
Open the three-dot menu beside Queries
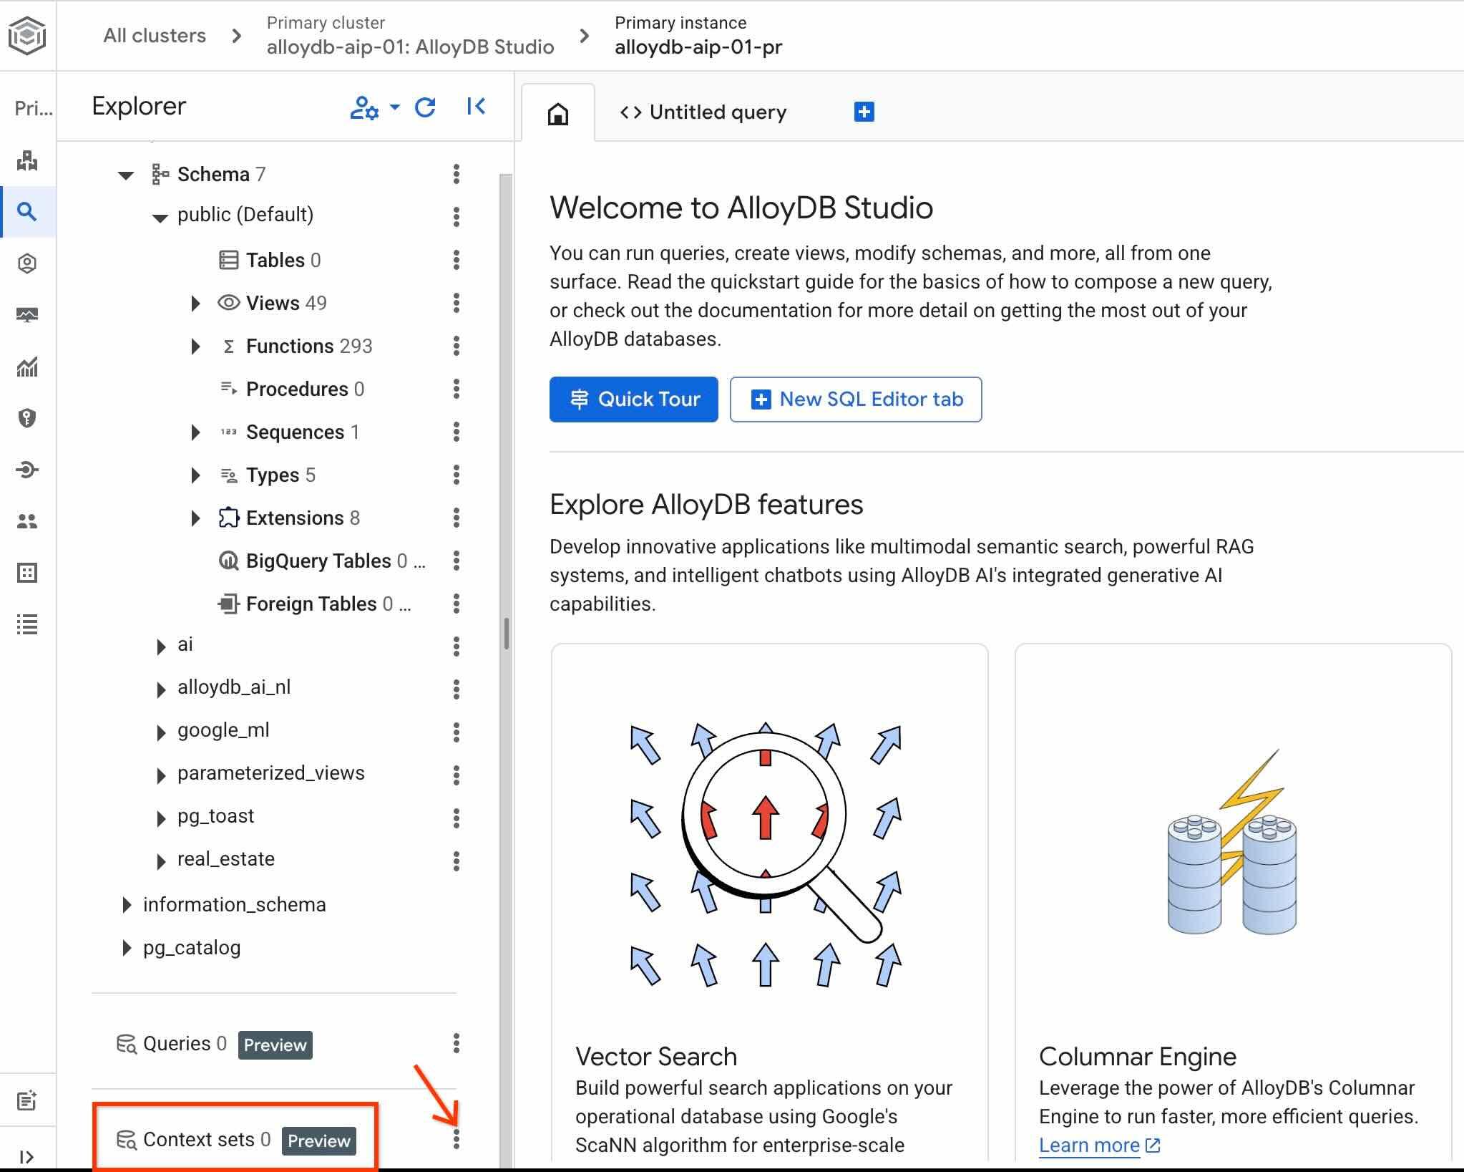(457, 1043)
